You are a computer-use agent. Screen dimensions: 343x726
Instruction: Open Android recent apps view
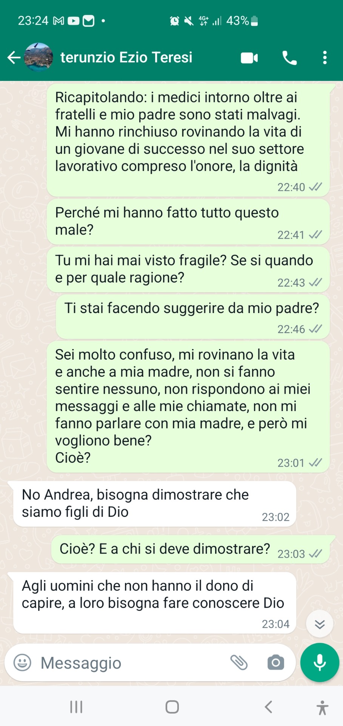76,707
